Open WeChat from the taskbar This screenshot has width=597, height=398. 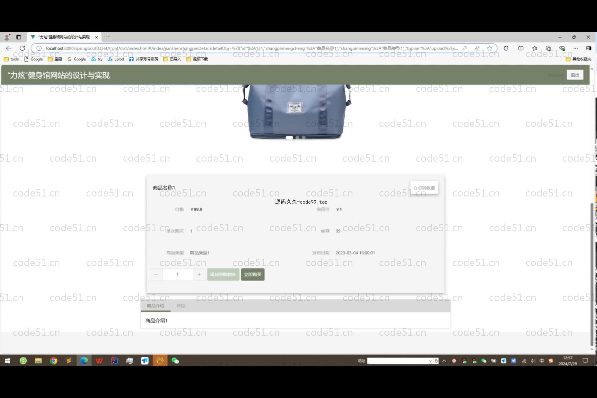(175, 361)
